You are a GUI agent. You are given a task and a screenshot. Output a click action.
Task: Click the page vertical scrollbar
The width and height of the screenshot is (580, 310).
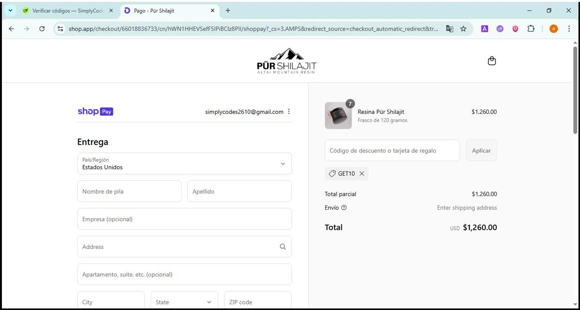(575, 90)
